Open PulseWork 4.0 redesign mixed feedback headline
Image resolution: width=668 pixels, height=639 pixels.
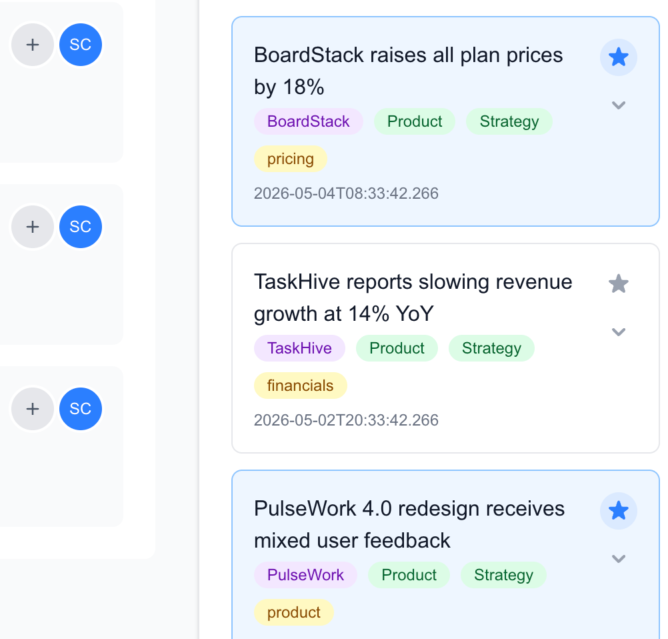coord(409,524)
